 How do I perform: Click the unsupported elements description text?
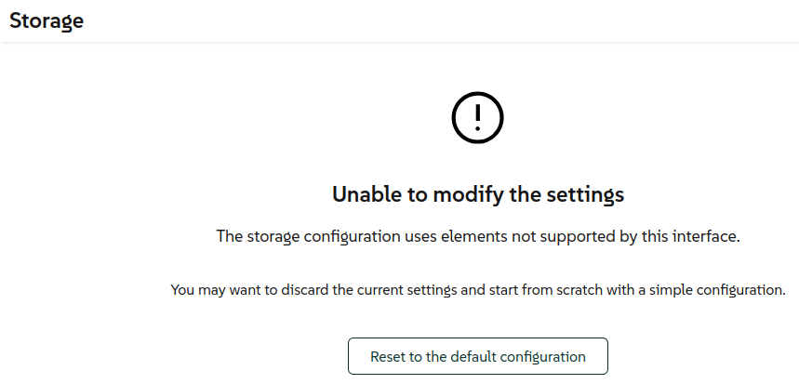tap(477, 236)
